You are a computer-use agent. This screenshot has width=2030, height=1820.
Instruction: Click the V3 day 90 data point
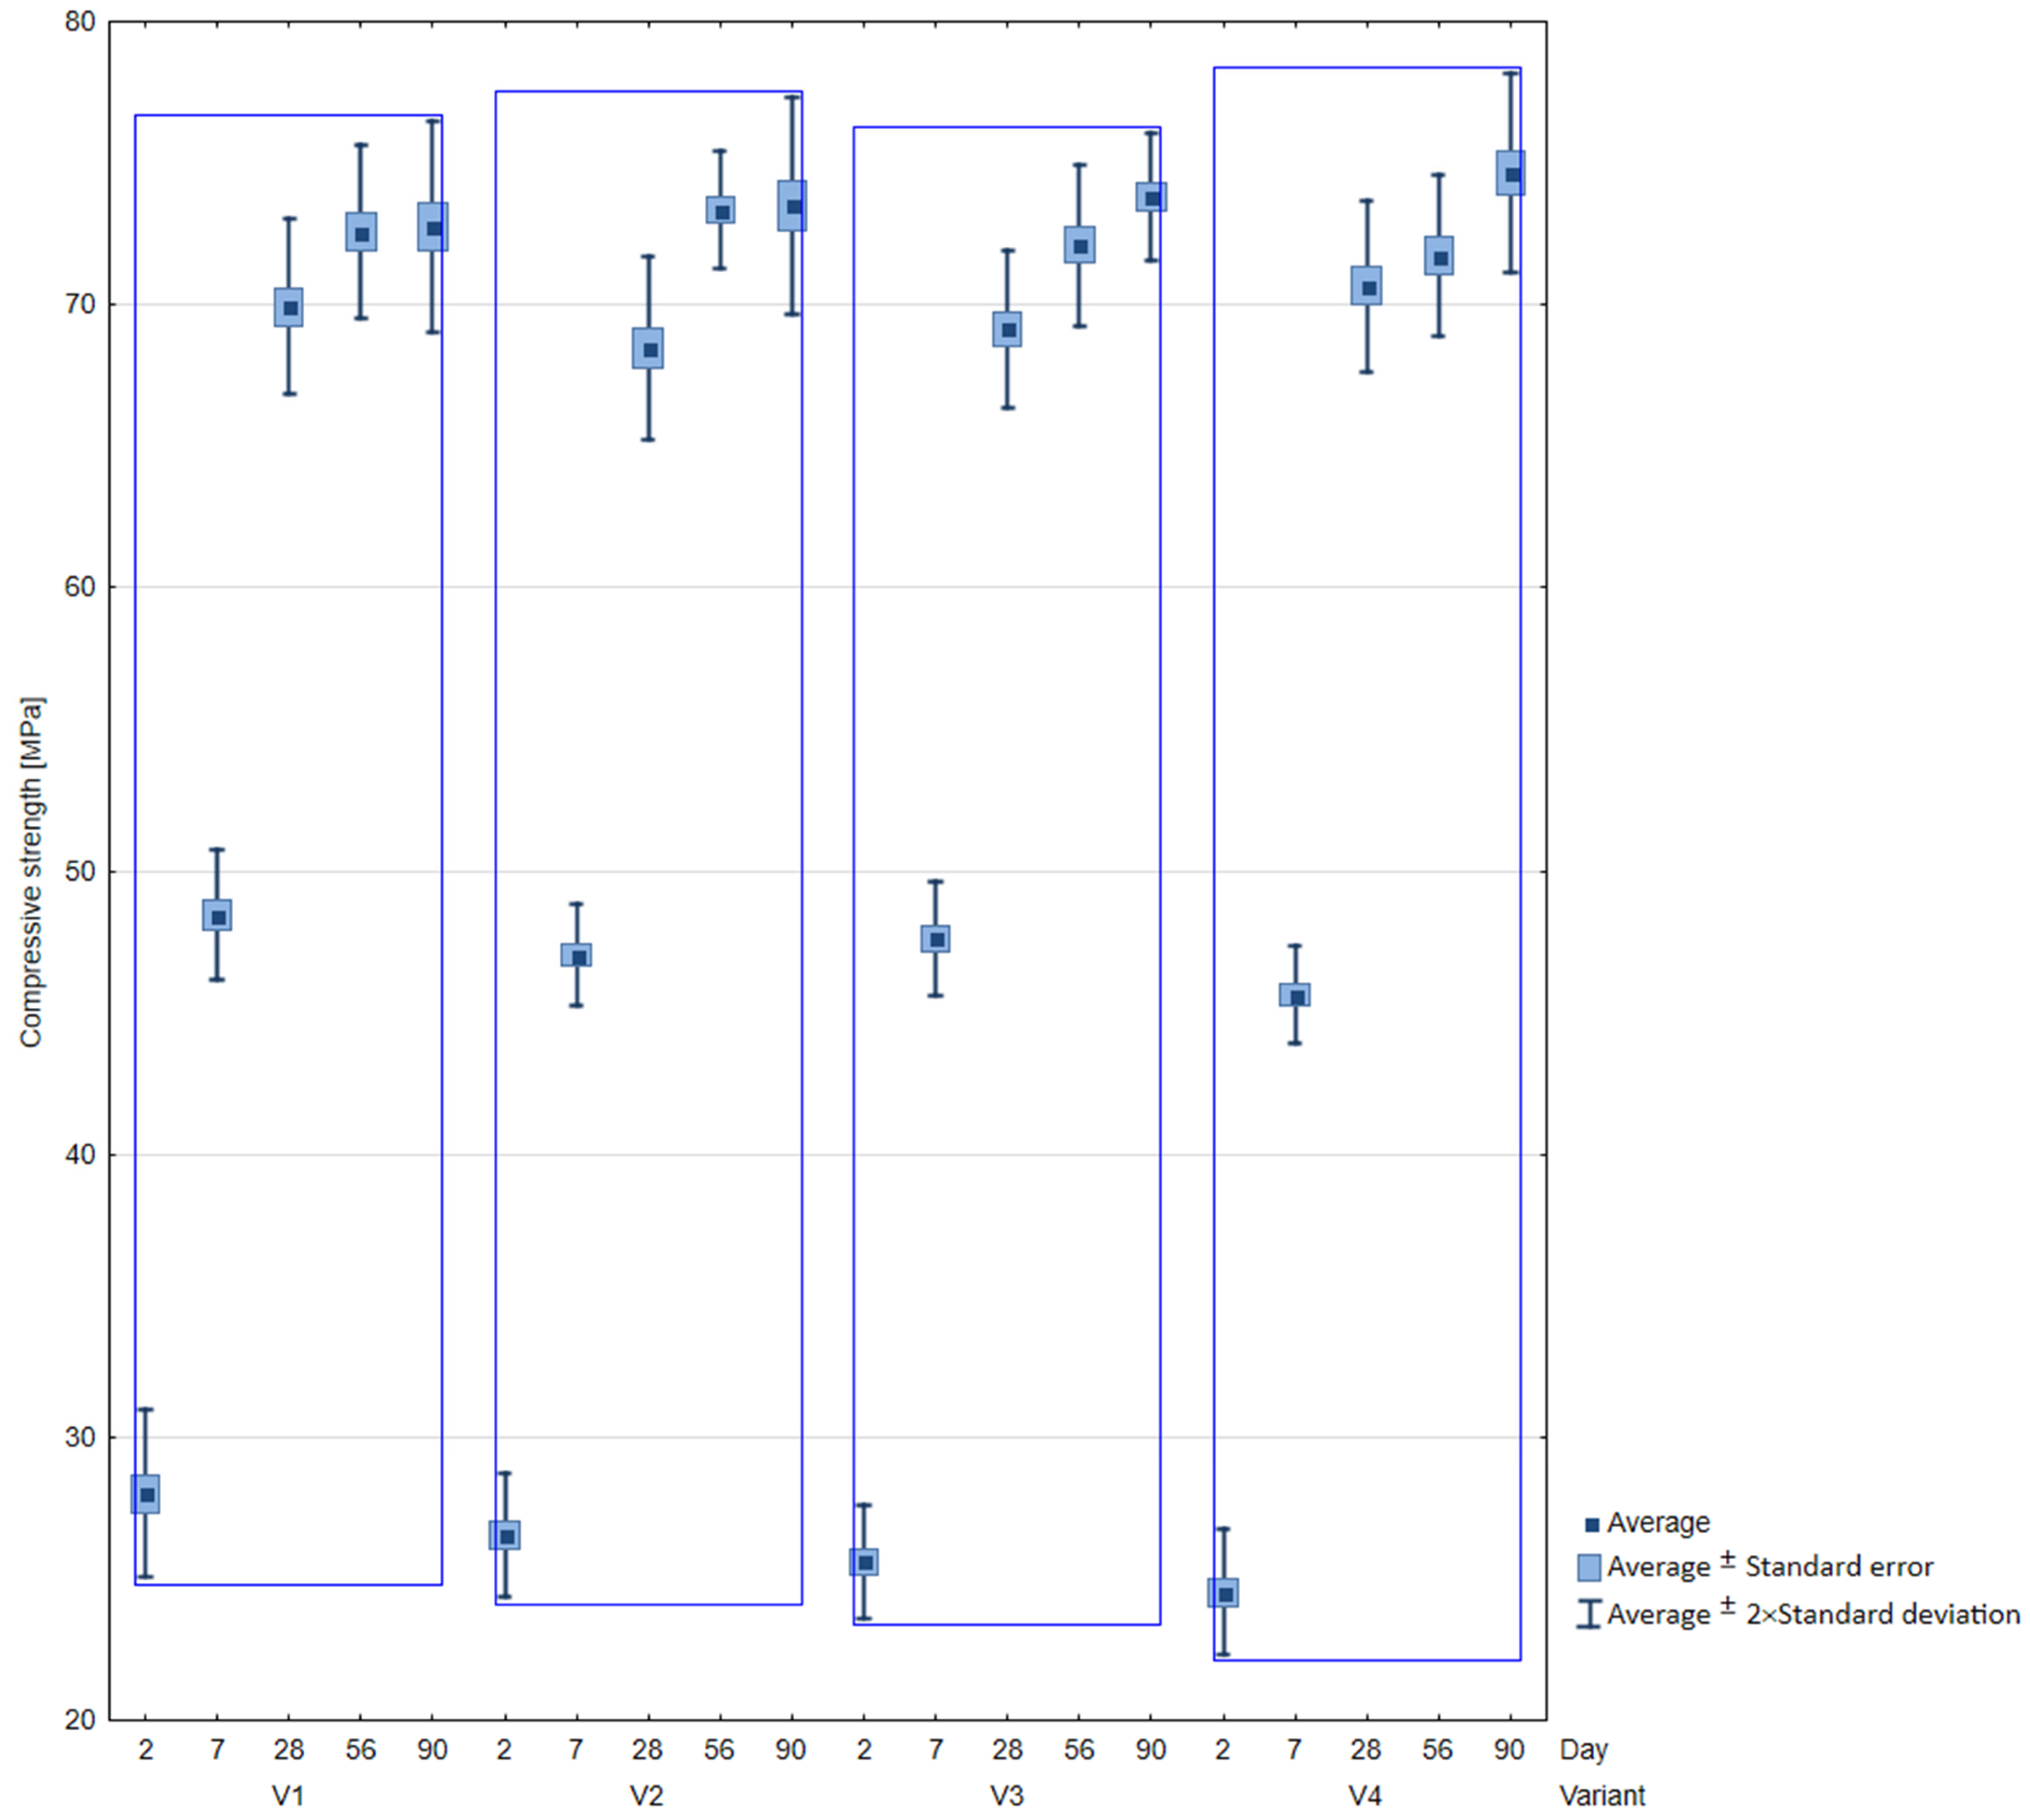pyautogui.click(x=1153, y=198)
